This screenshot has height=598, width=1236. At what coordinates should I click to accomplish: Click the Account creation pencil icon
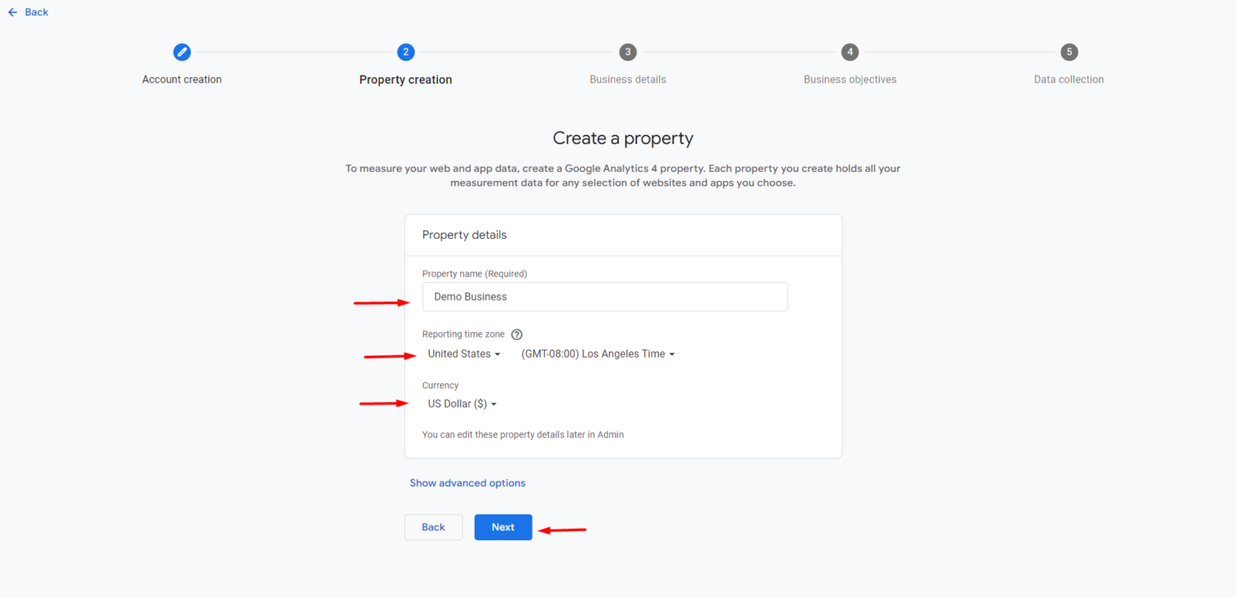(x=182, y=51)
